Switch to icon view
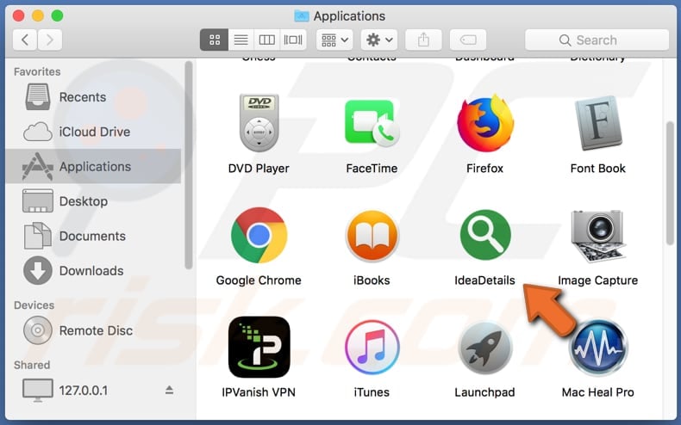681x425 pixels. (214, 40)
